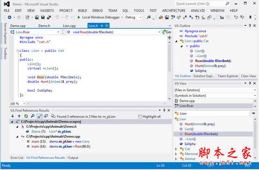The width and height of the screenshot is (259, 170).
Task: Select Lion.Roar in VA View list
Action: click(x=213, y=106)
